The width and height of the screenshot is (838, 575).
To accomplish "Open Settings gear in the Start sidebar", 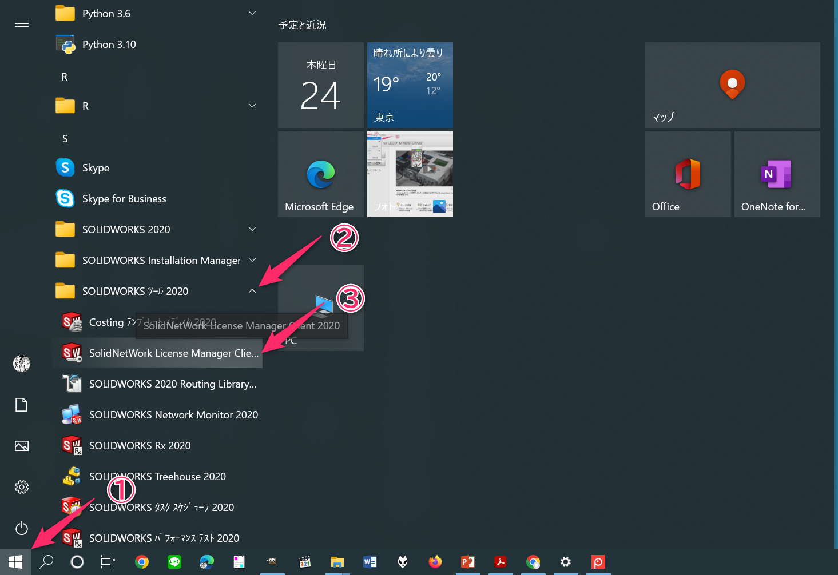I will (x=22, y=487).
